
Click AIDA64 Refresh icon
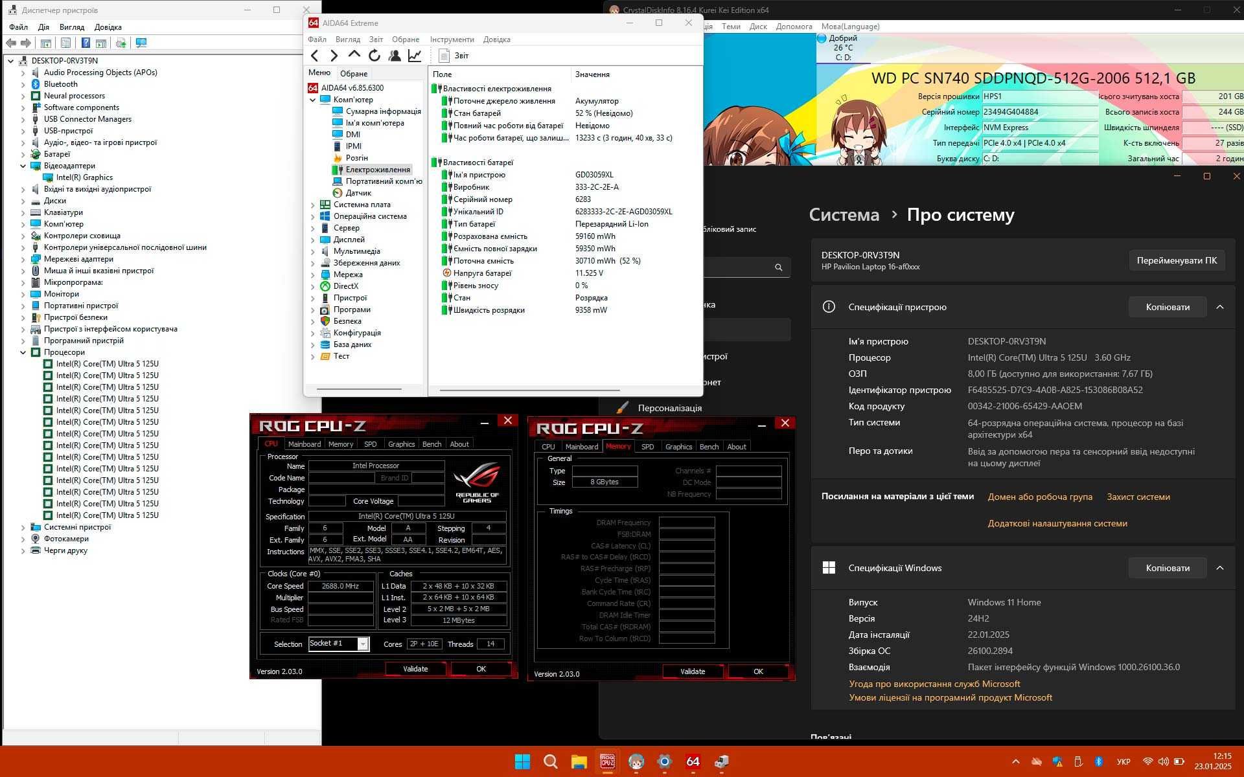click(374, 56)
